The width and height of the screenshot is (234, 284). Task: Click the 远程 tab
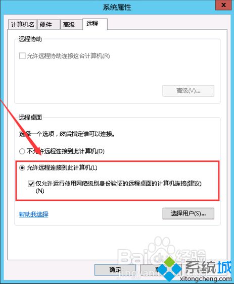(95, 24)
